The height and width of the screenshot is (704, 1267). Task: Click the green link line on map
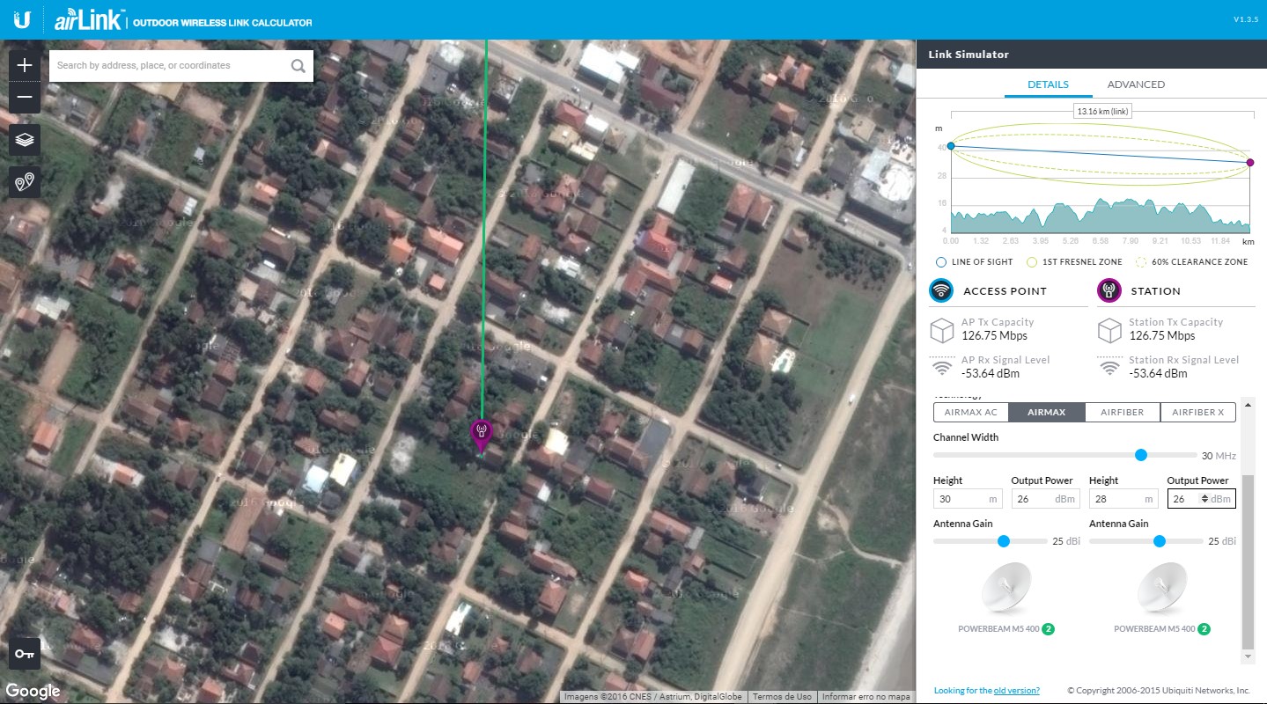tap(484, 229)
